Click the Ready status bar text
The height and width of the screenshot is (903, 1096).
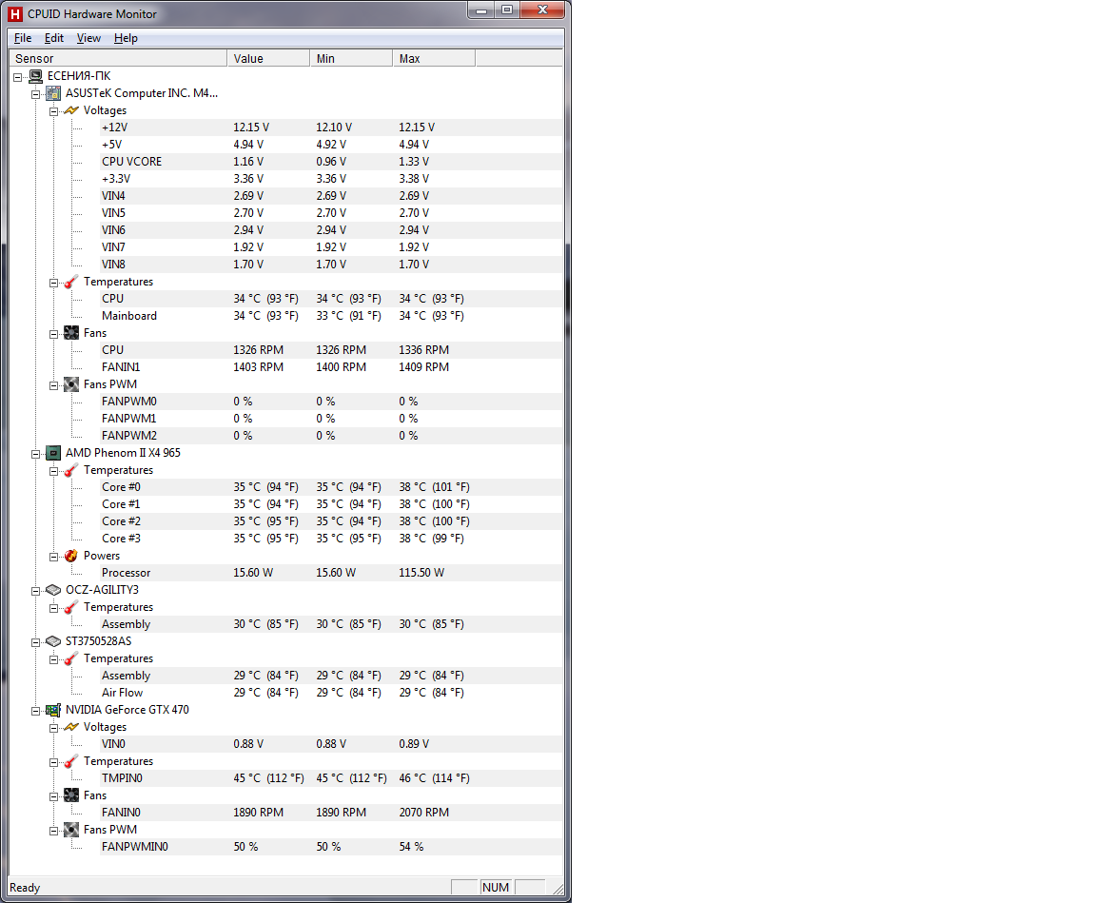click(x=25, y=888)
